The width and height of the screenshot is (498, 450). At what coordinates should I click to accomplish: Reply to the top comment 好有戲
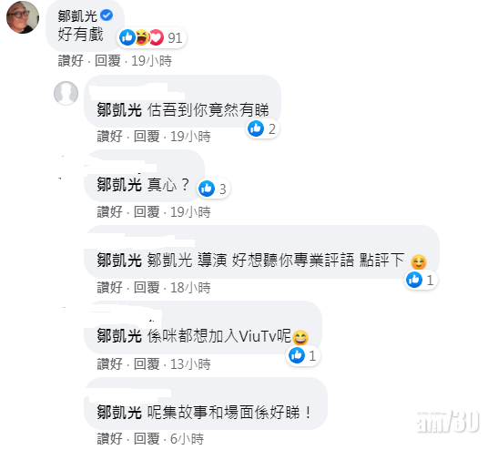click(107, 61)
